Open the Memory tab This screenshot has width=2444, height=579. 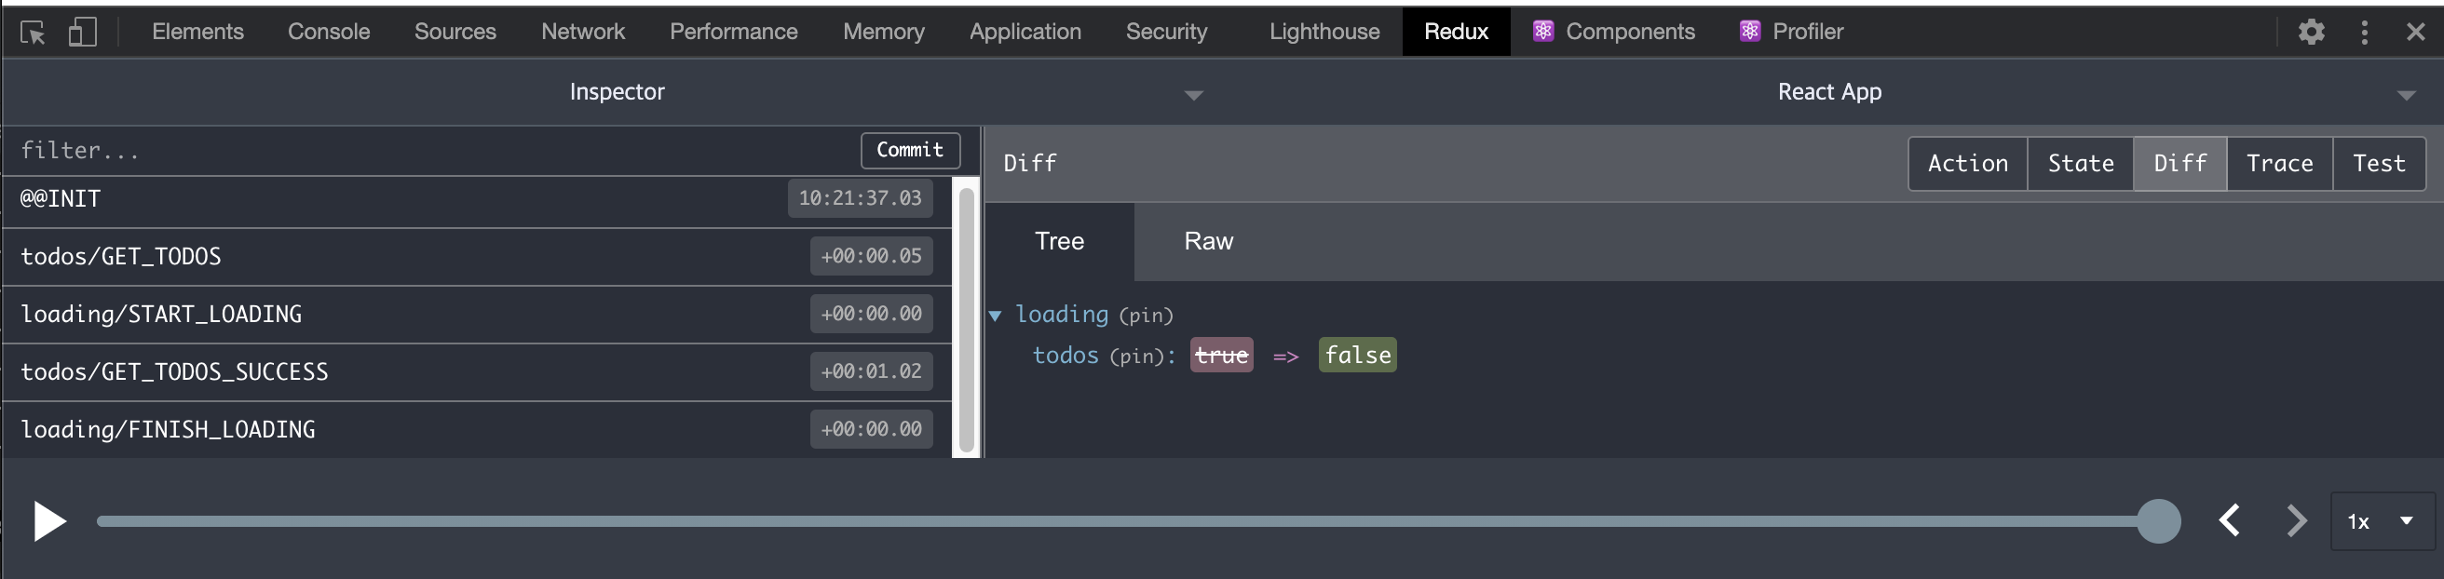883,32
